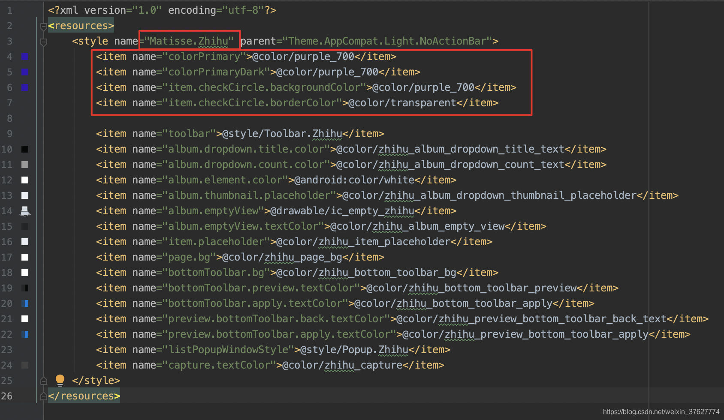
Task: Click the "page.bg" item name
Action: [189, 257]
